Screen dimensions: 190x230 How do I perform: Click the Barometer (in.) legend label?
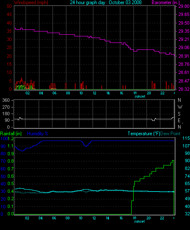click(165, 2)
